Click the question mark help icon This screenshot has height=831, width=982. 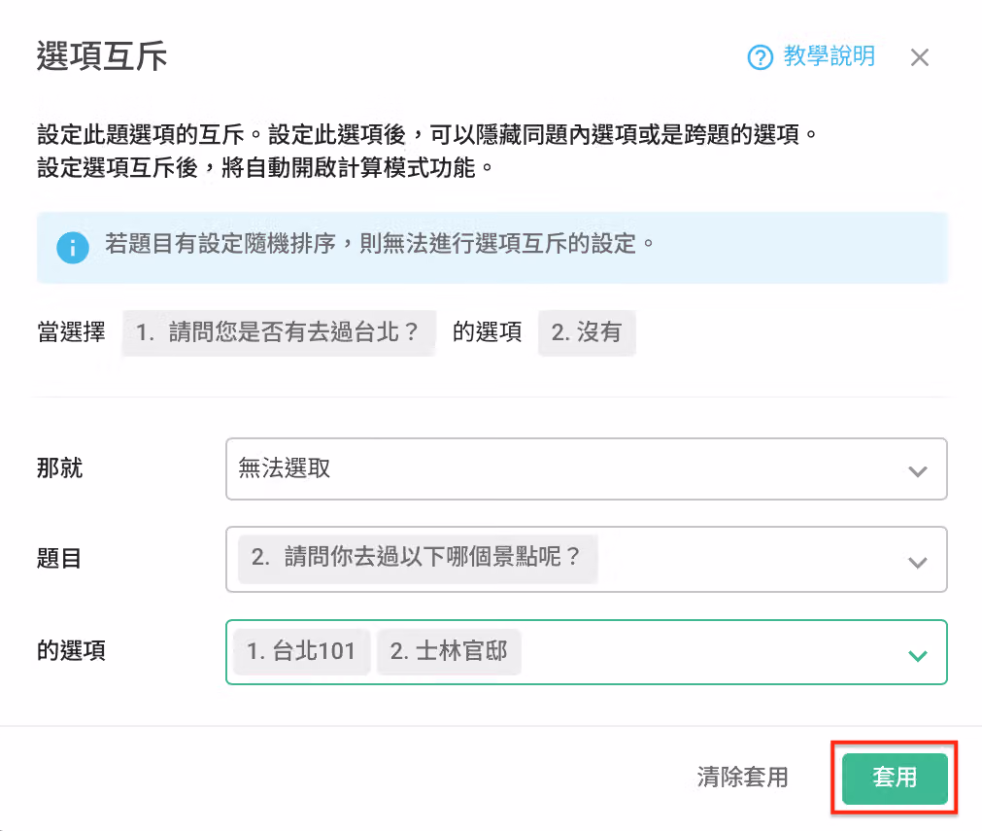coord(761,57)
